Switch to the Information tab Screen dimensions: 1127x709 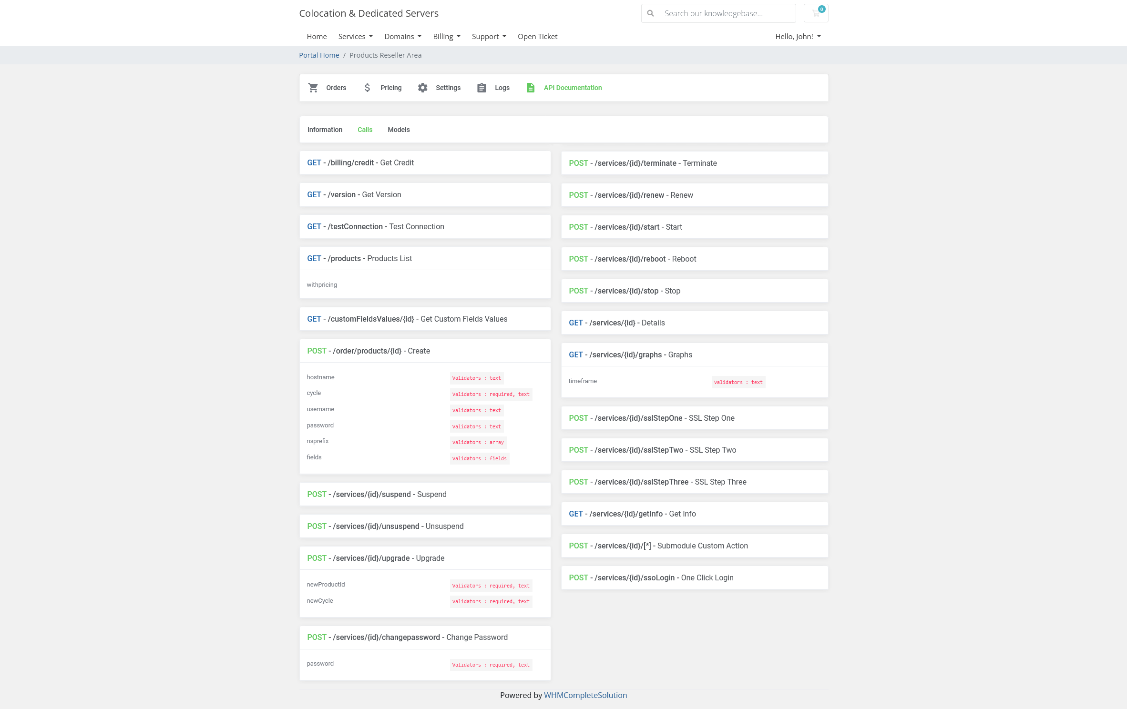point(325,129)
